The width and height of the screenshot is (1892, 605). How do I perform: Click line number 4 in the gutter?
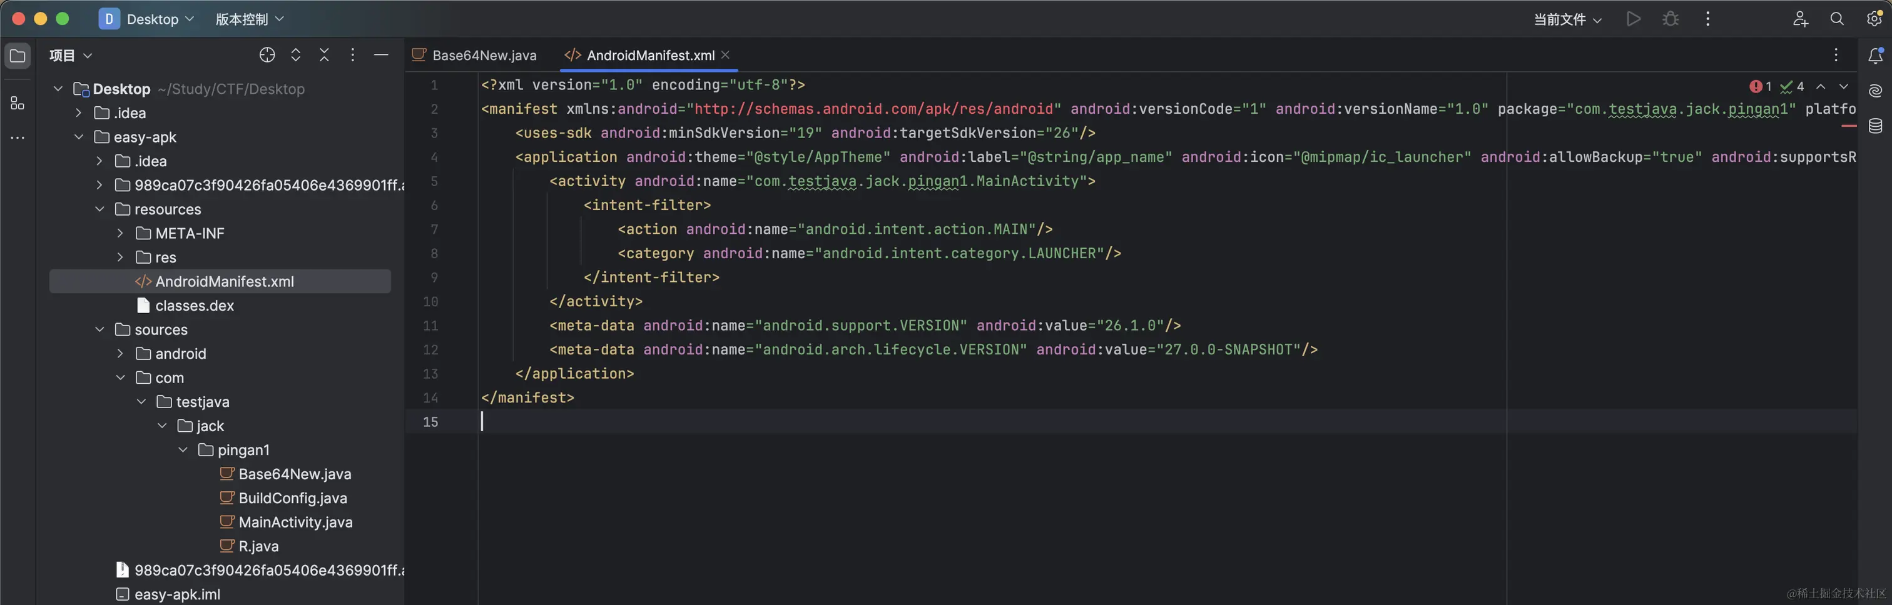(434, 157)
